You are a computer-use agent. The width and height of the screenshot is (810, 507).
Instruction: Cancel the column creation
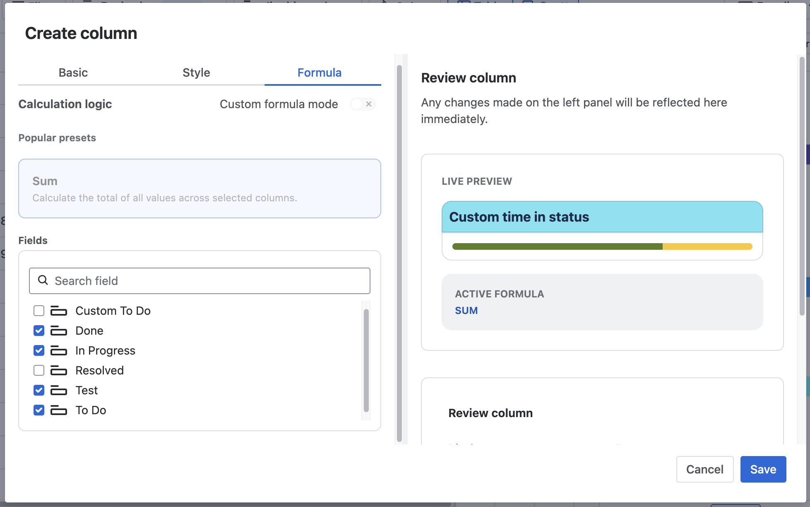click(x=704, y=469)
